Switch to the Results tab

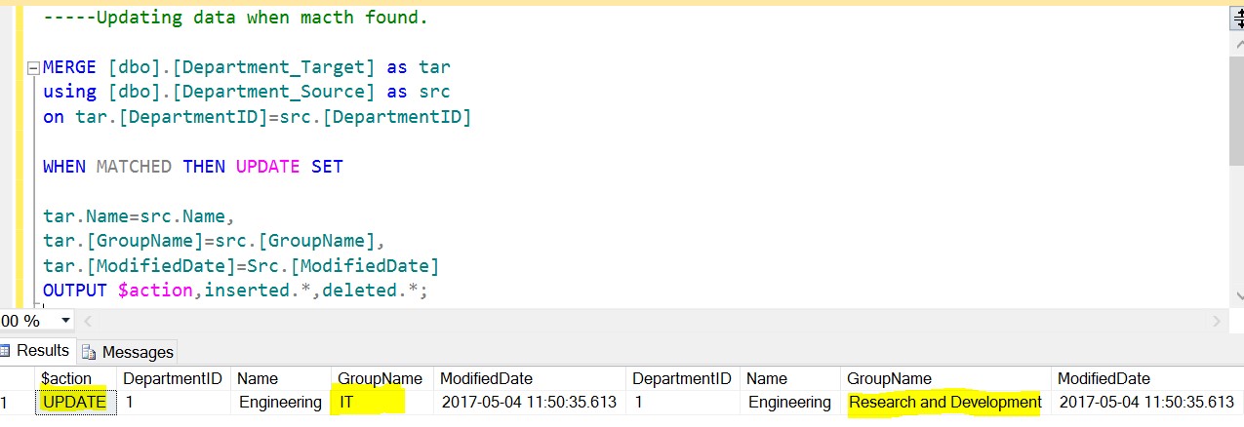[x=43, y=351]
